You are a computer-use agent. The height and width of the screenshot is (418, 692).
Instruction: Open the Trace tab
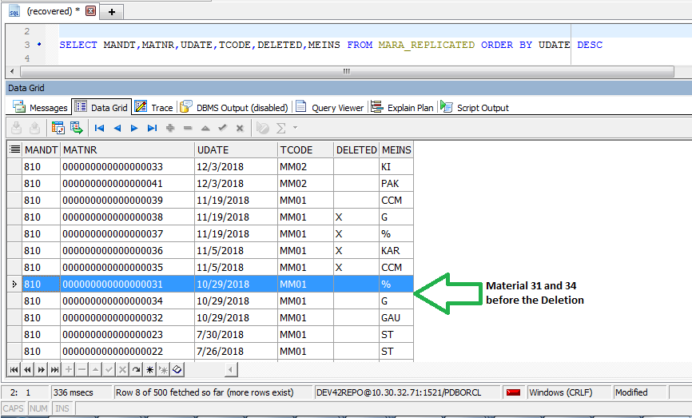153,107
